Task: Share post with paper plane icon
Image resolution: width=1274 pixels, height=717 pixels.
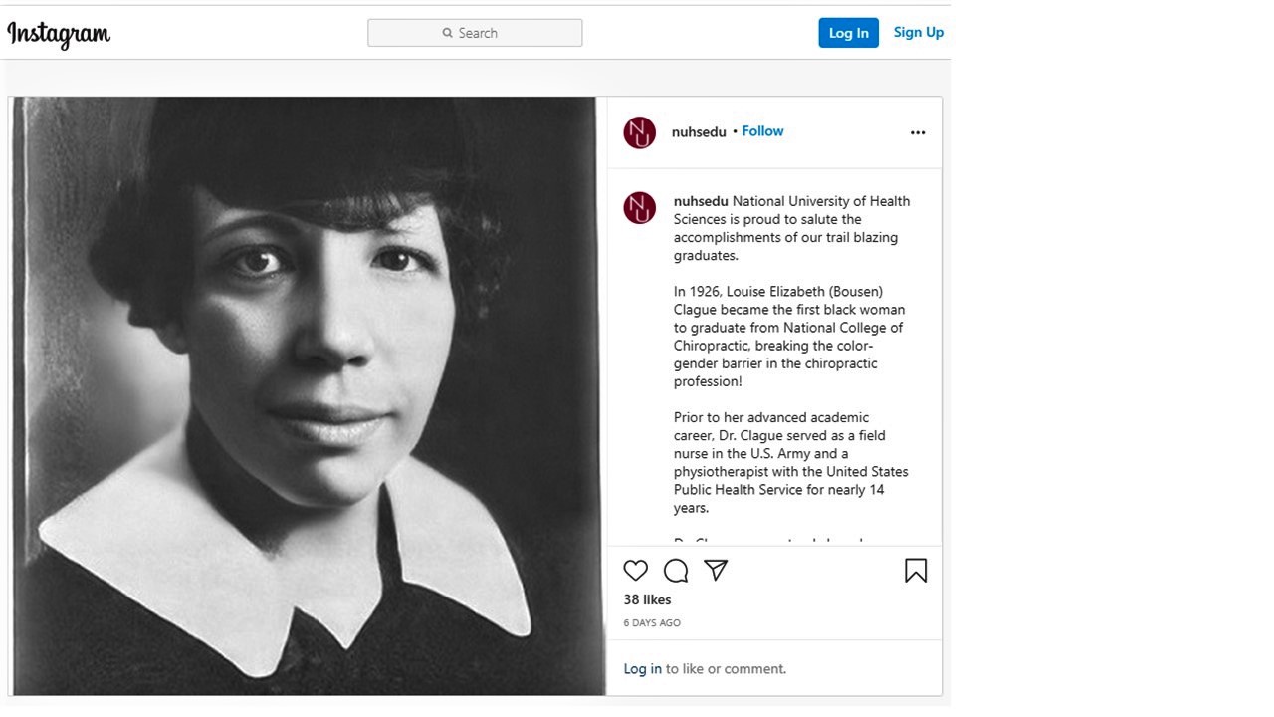Action: point(716,570)
